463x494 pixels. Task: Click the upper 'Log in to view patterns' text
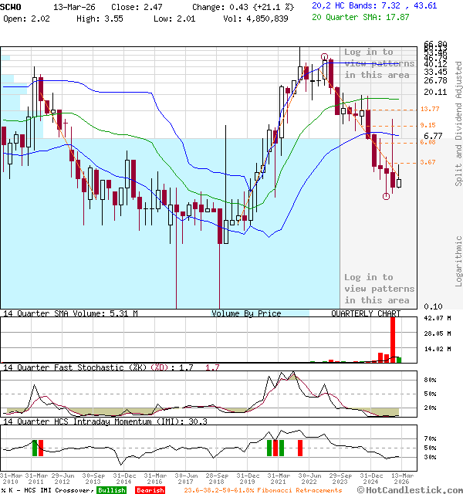pyautogui.click(x=379, y=63)
